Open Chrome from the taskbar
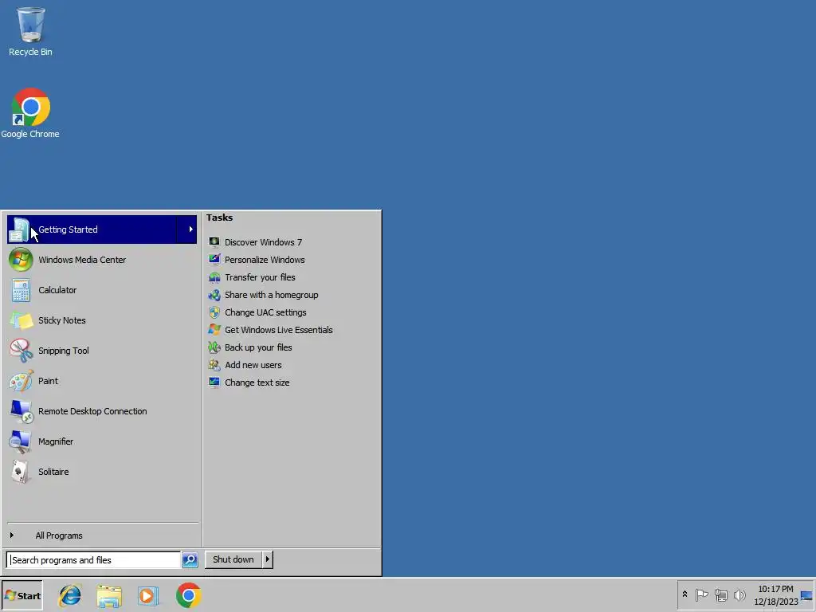 [x=188, y=595]
